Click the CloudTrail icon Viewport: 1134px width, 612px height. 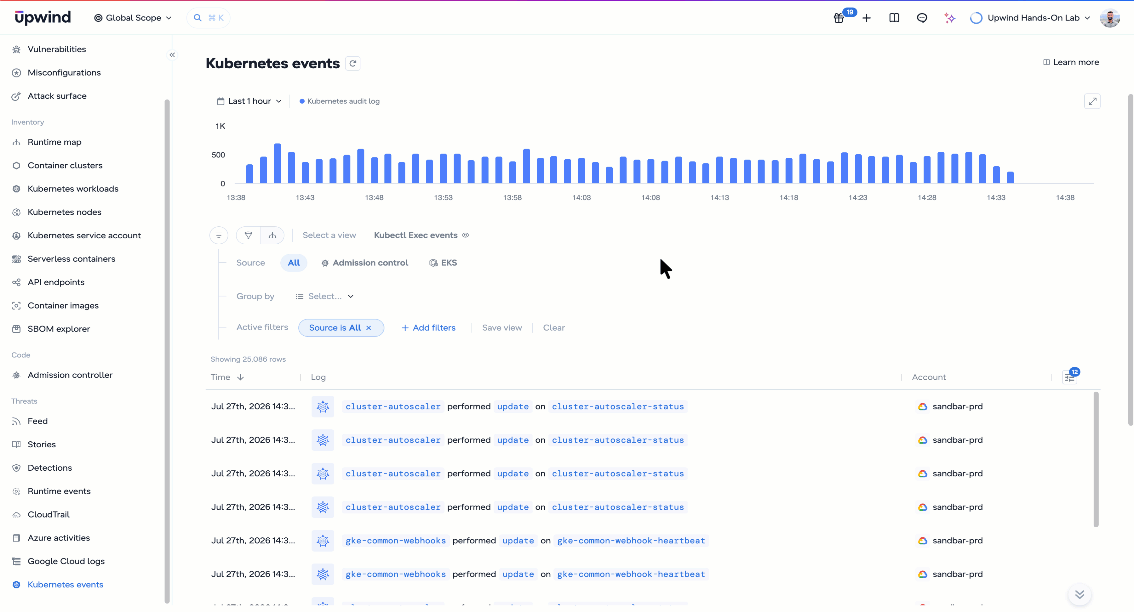16,514
